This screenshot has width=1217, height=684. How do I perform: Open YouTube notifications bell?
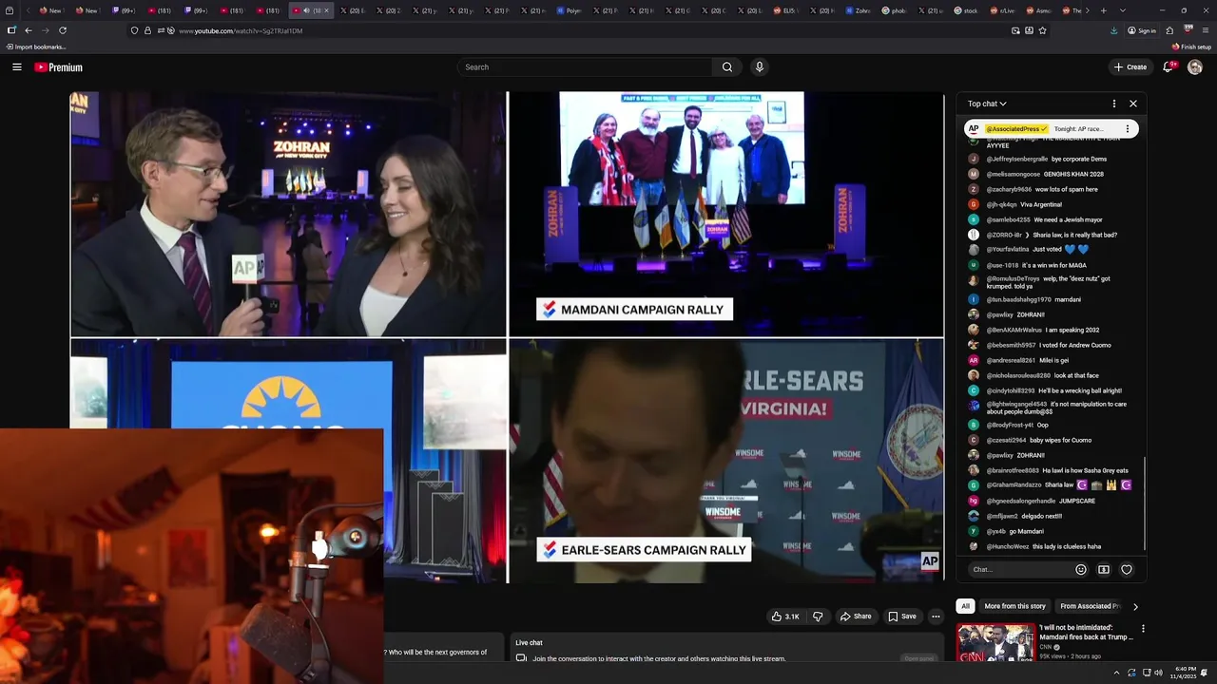pos(1169,67)
